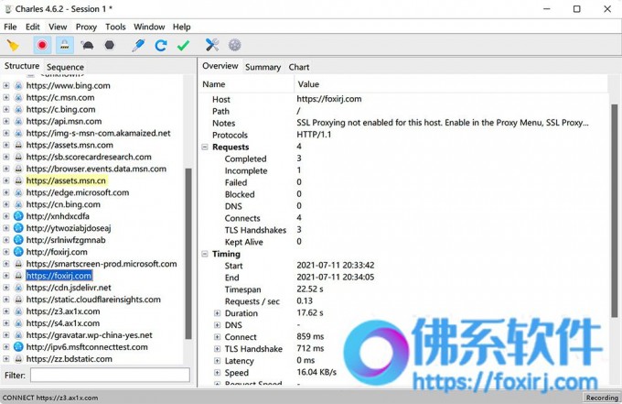Click globe icon beside http://srlniwfzgmnab
This screenshot has width=622, height=404.
coord(18,239)
